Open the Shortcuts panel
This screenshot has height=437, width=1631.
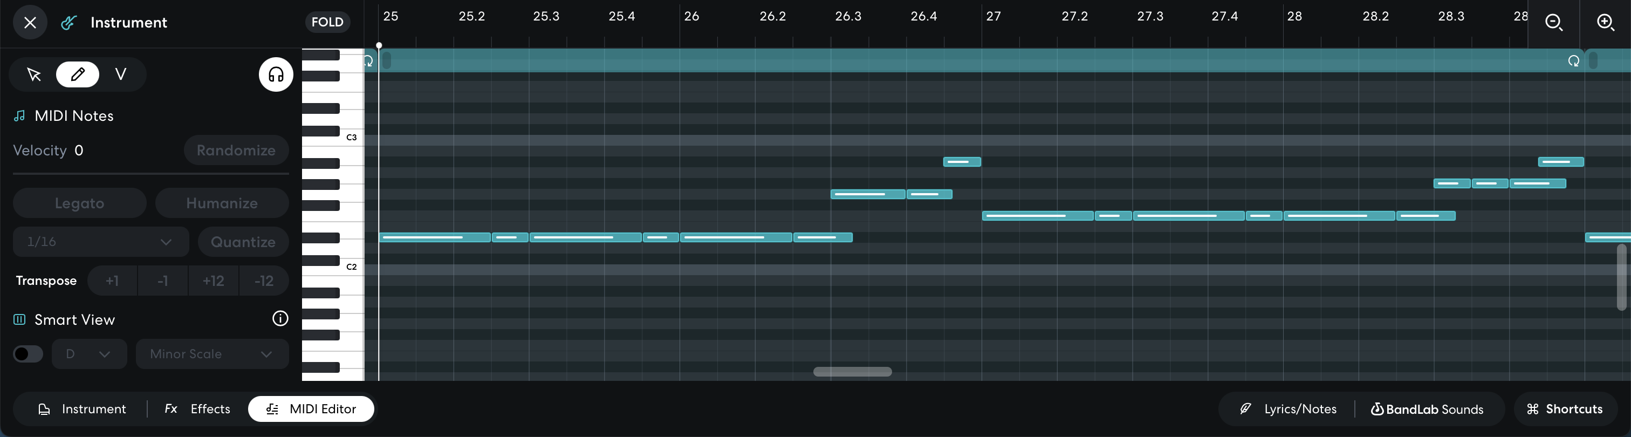coord(1565,409)
